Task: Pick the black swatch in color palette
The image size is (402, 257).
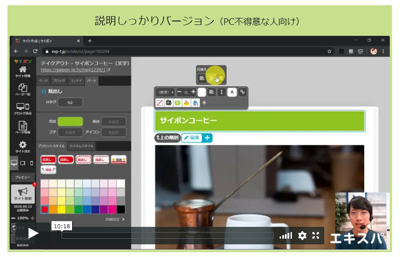Action: point(121,209)
